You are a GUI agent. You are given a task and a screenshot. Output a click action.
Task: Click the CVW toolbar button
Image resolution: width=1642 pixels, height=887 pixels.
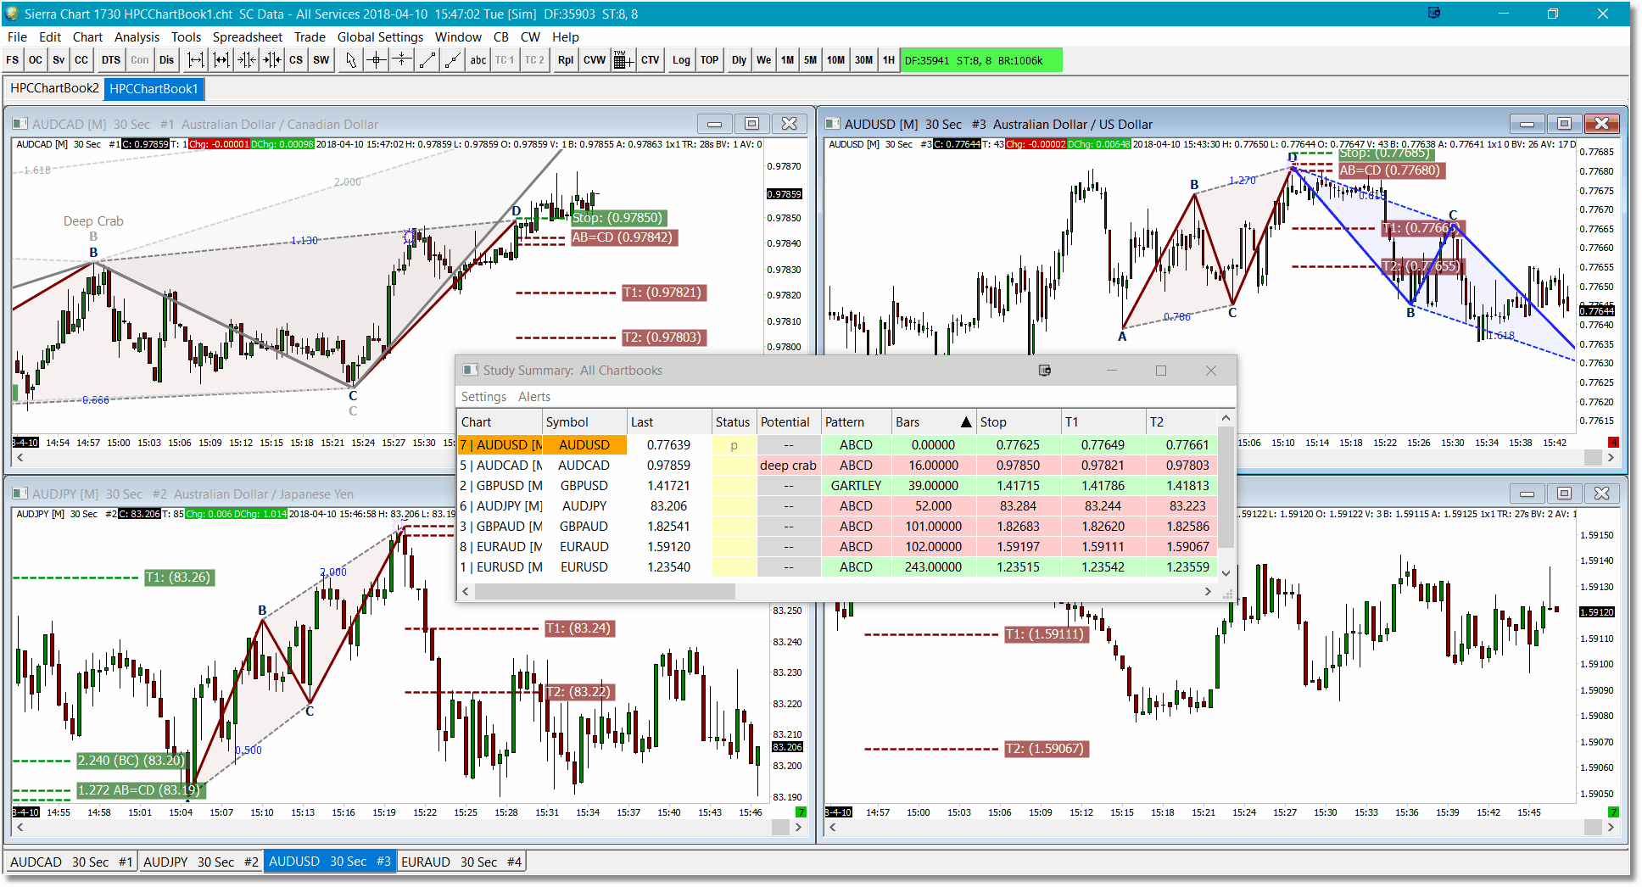[595, 60]
